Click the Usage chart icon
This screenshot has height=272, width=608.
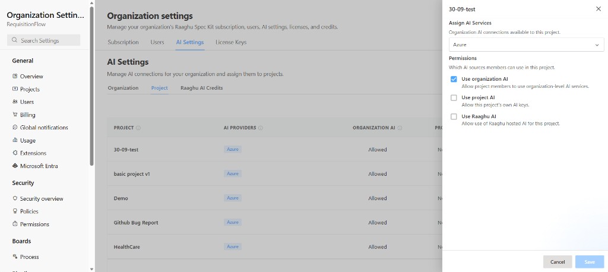click(15, 141)
